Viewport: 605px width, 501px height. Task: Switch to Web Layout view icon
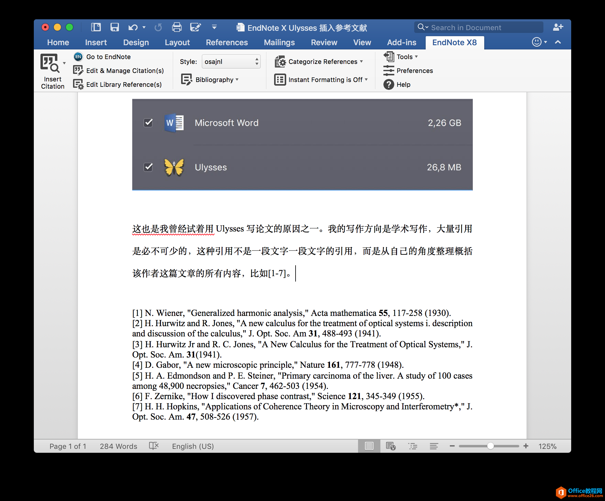tap(391, 446)
